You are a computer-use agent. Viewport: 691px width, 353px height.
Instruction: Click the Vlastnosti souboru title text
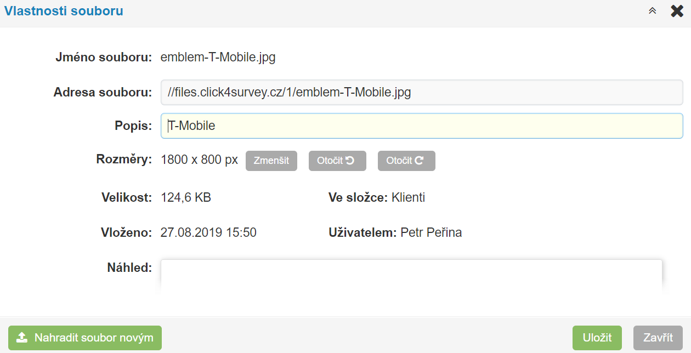coord(64,11)
